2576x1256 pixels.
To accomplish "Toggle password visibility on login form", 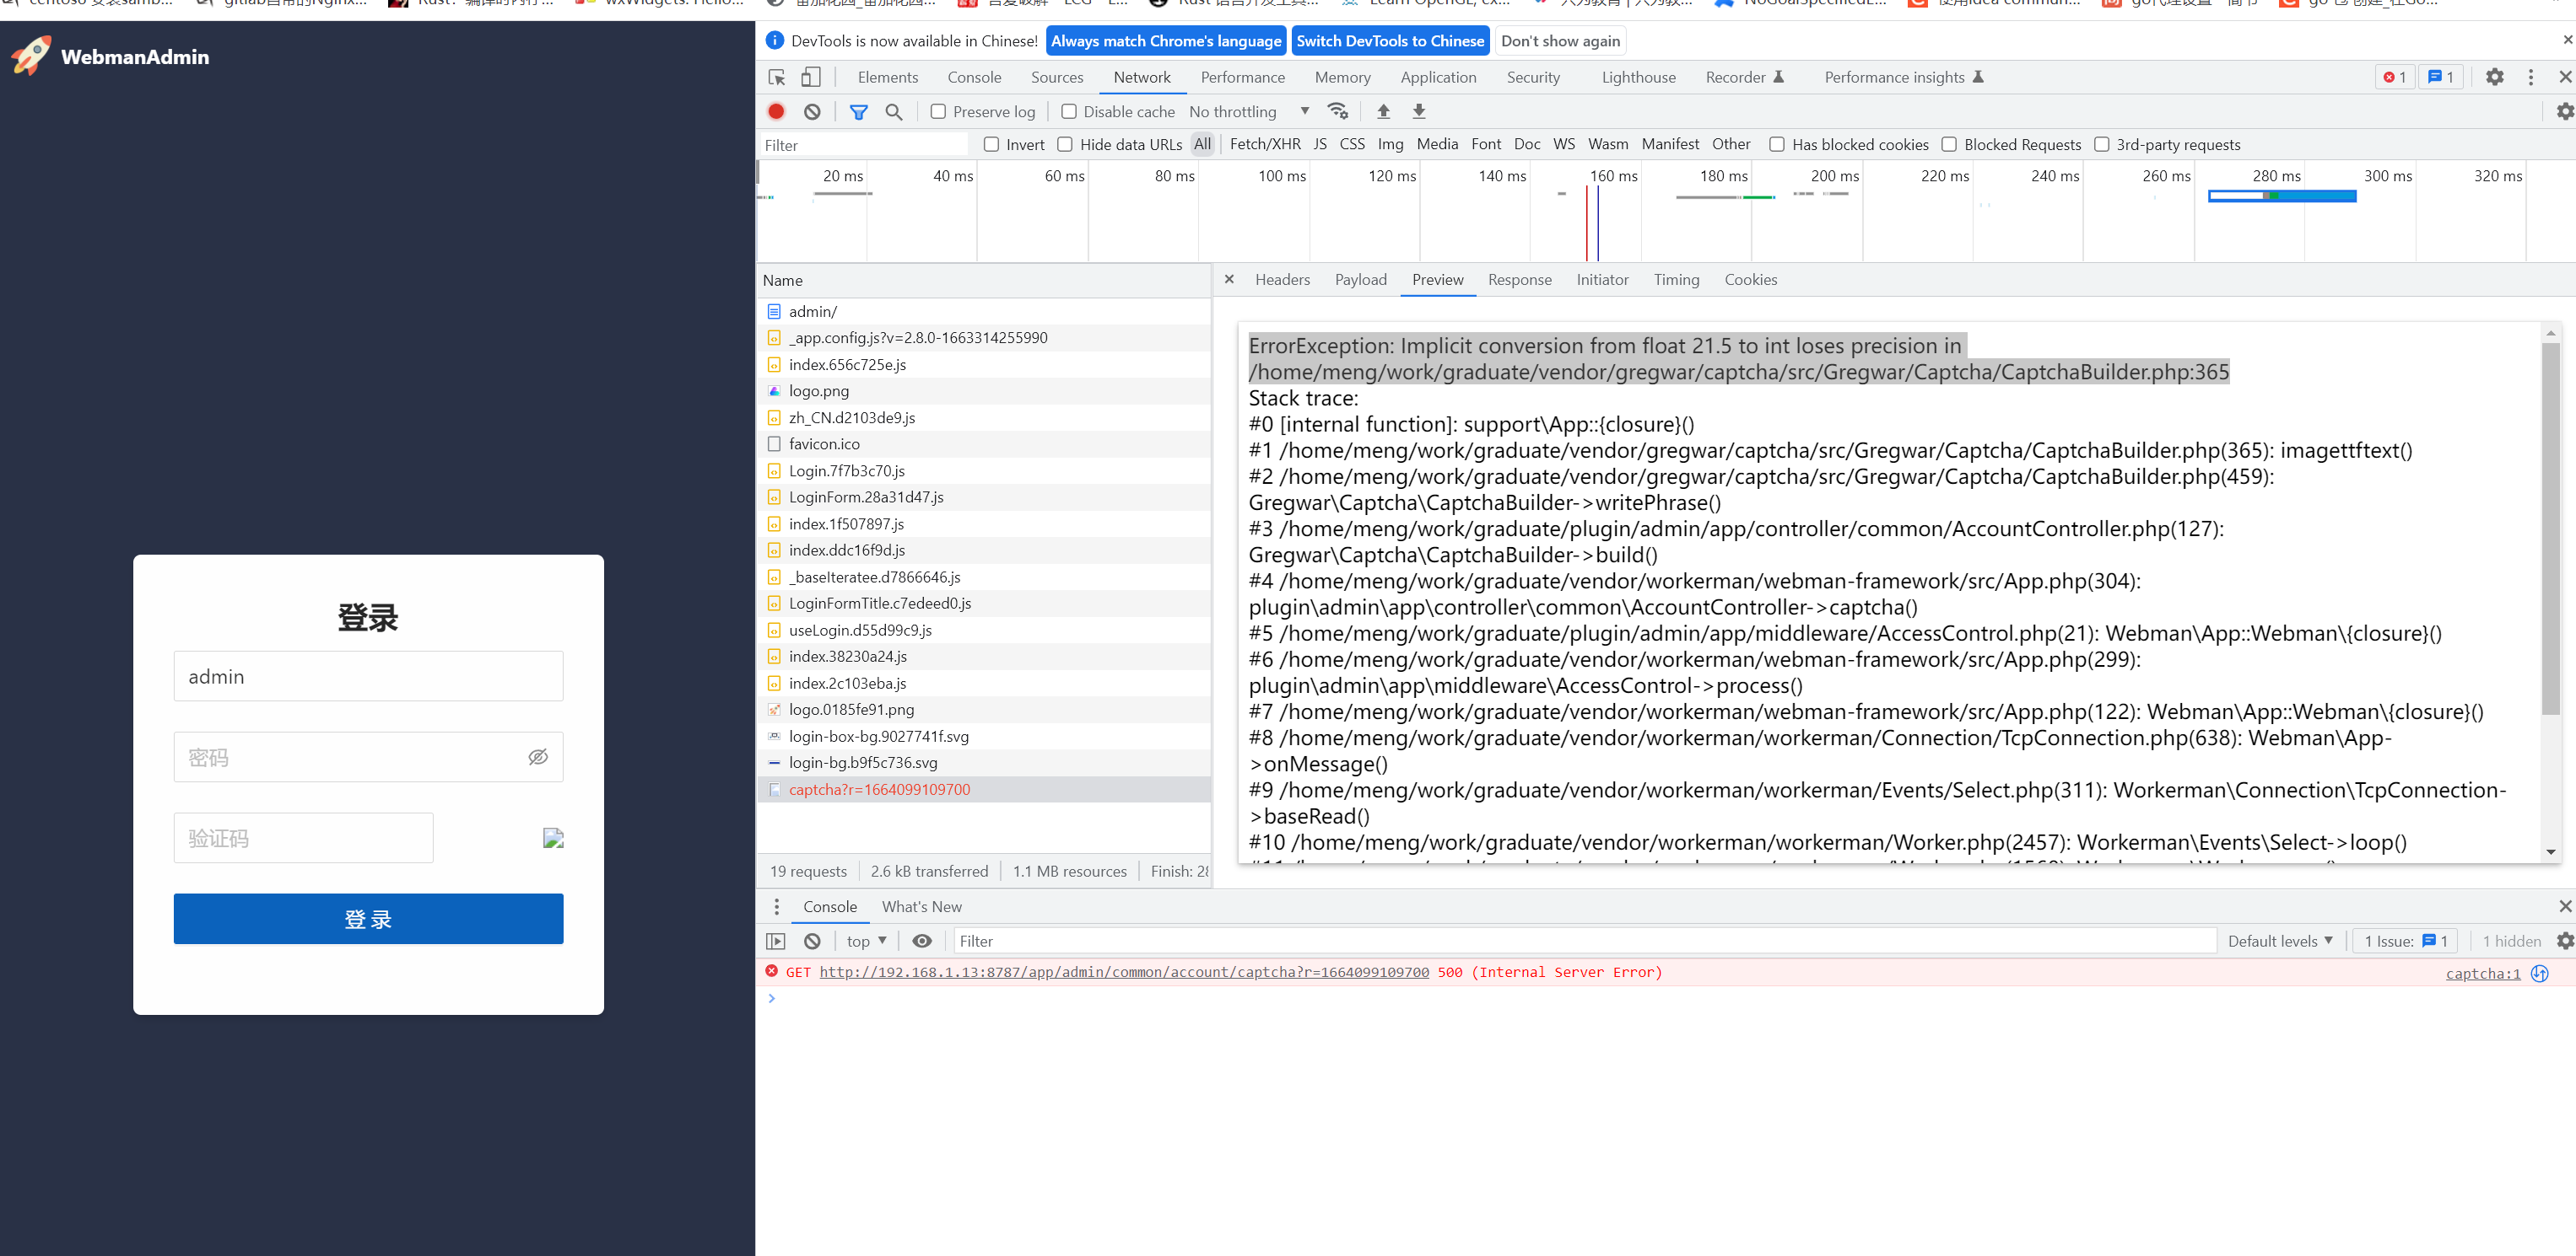I will tap(539, 756).
